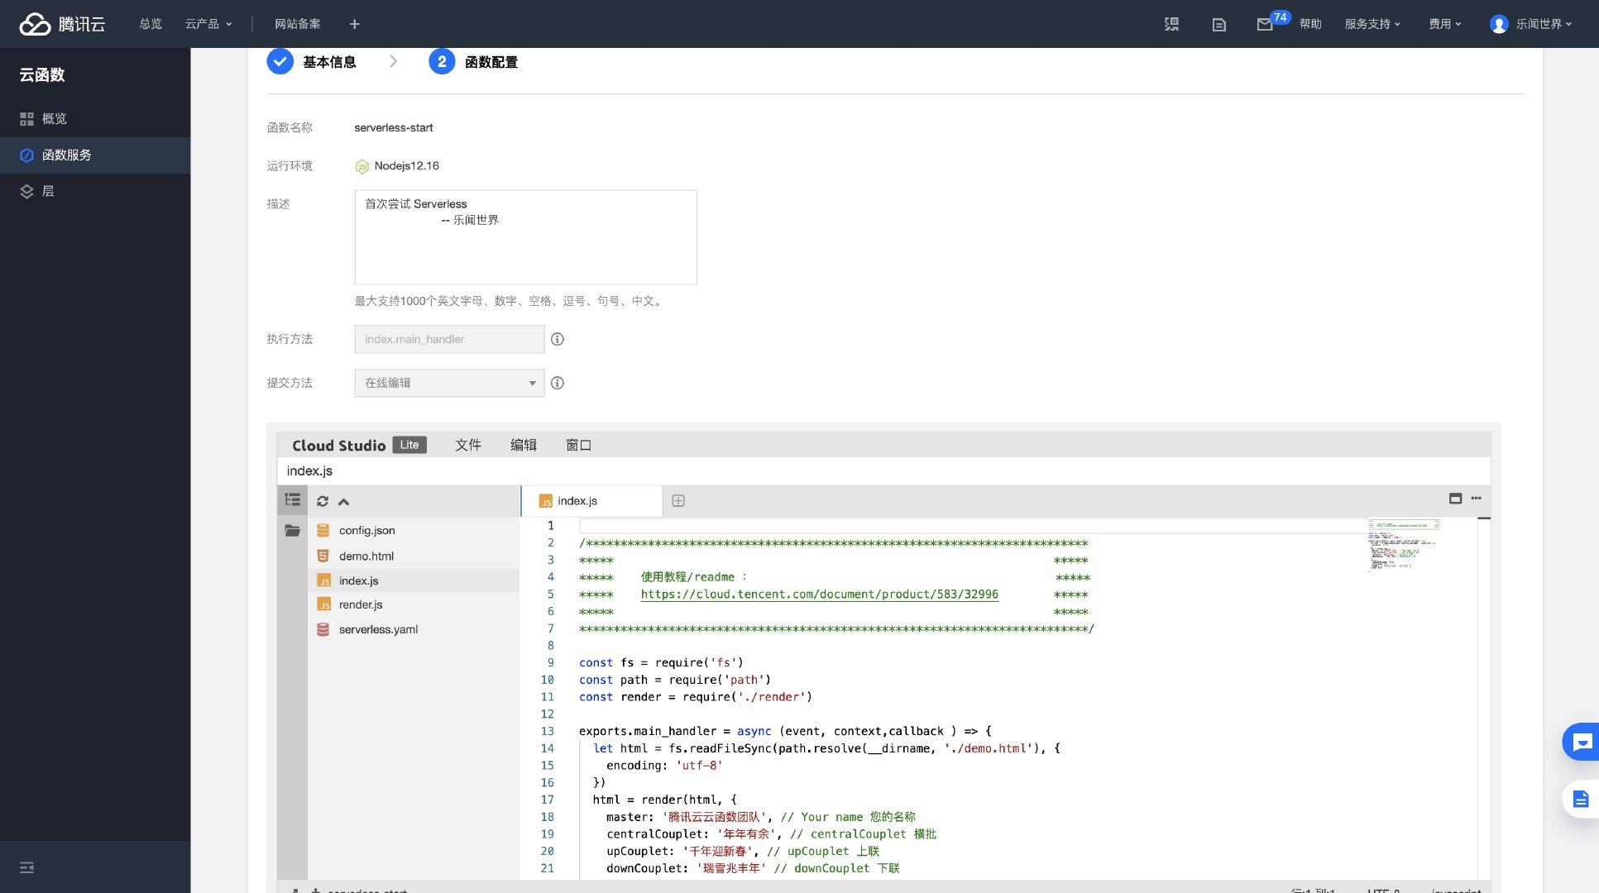
Task: Expand the 服务支持 dropdown
Action: [x=1372, y=24]
